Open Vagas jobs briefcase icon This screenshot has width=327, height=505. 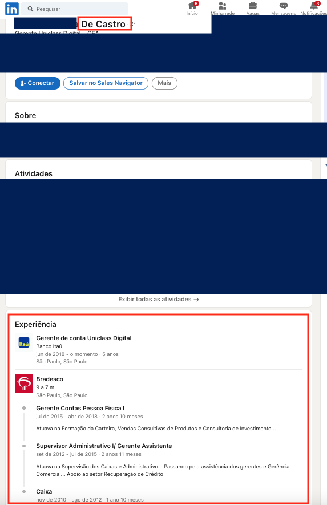253,6
